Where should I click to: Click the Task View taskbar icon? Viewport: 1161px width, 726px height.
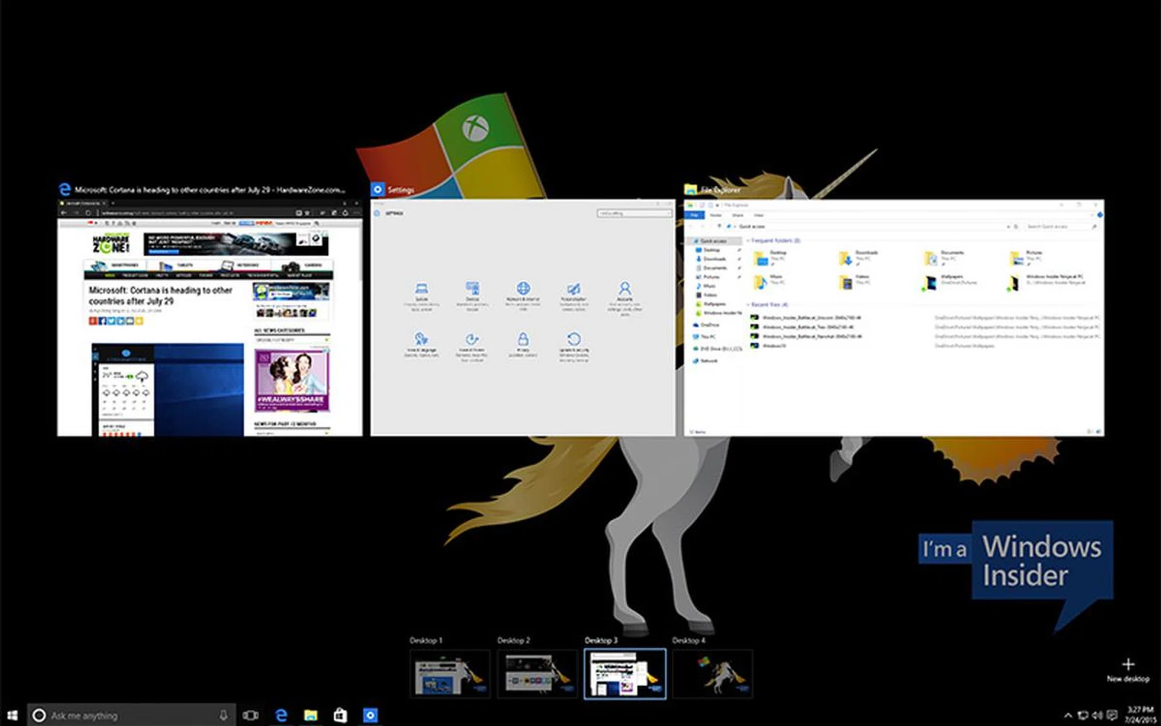(250, 715)
